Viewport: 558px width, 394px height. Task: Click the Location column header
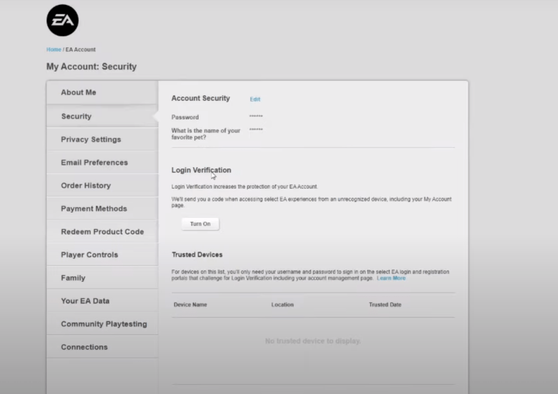[x=283, y=305]
